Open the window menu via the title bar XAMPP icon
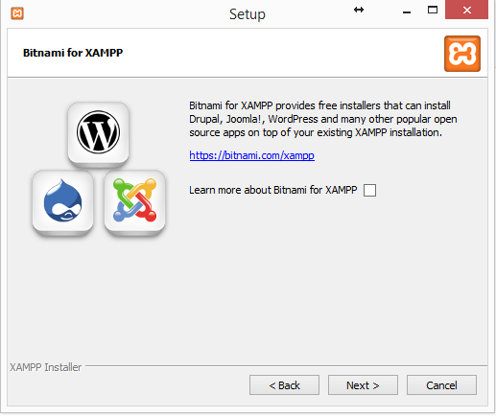The width and height of the screenshot is (496, 418). [x=17, y=13]
